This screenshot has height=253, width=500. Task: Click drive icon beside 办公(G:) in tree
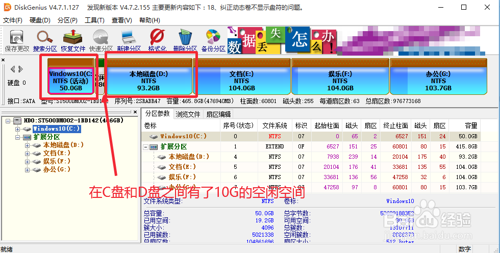point(37,169)
